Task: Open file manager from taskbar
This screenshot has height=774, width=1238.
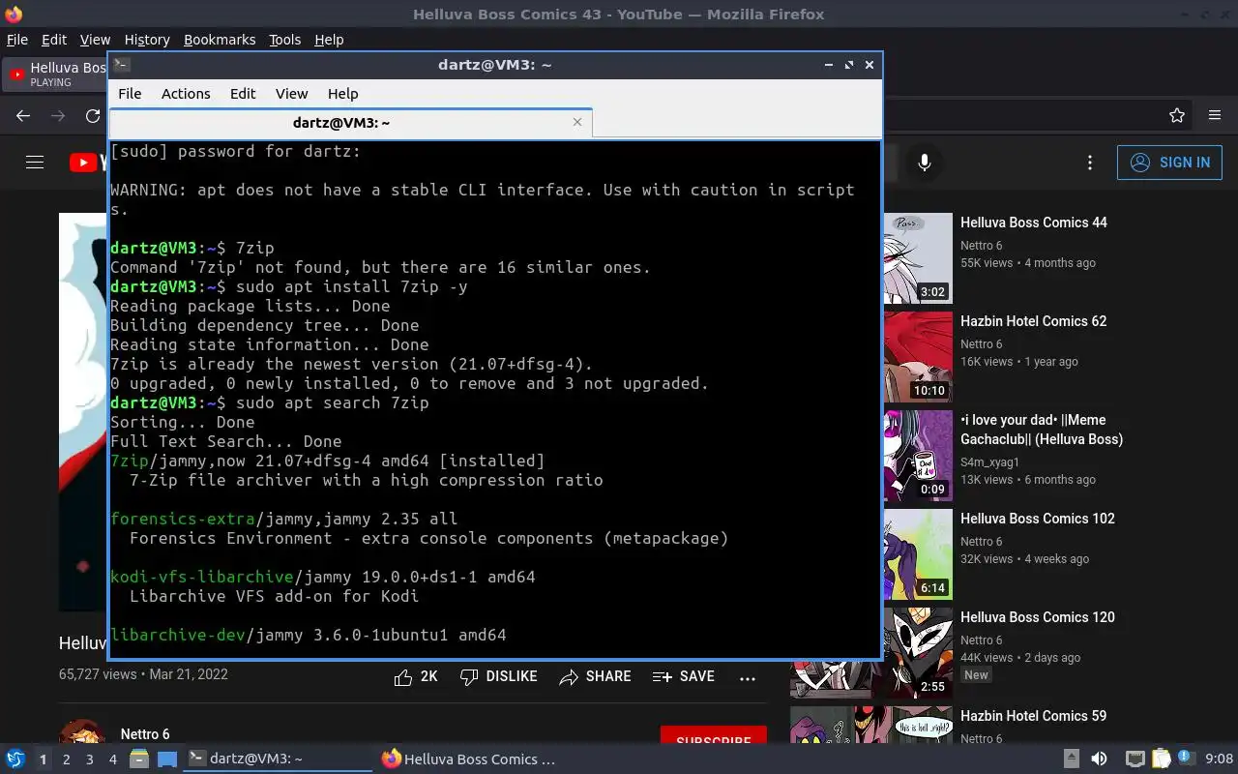Action: coord(139,759)
